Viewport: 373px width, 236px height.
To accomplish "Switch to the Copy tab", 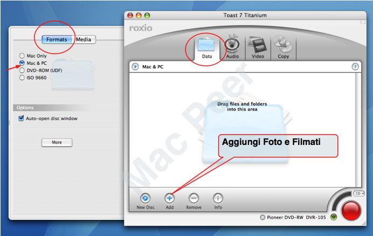I will 283,48.
